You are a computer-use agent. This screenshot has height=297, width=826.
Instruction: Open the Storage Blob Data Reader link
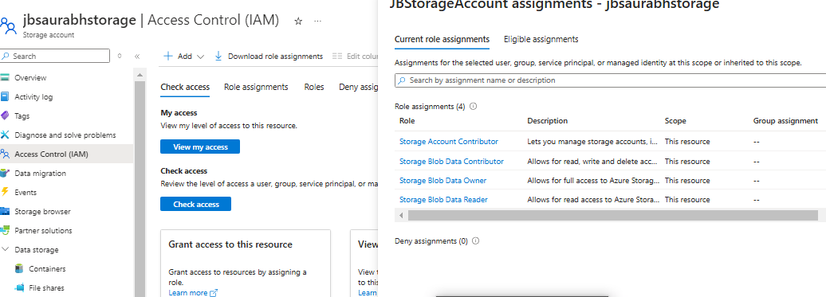443,200
